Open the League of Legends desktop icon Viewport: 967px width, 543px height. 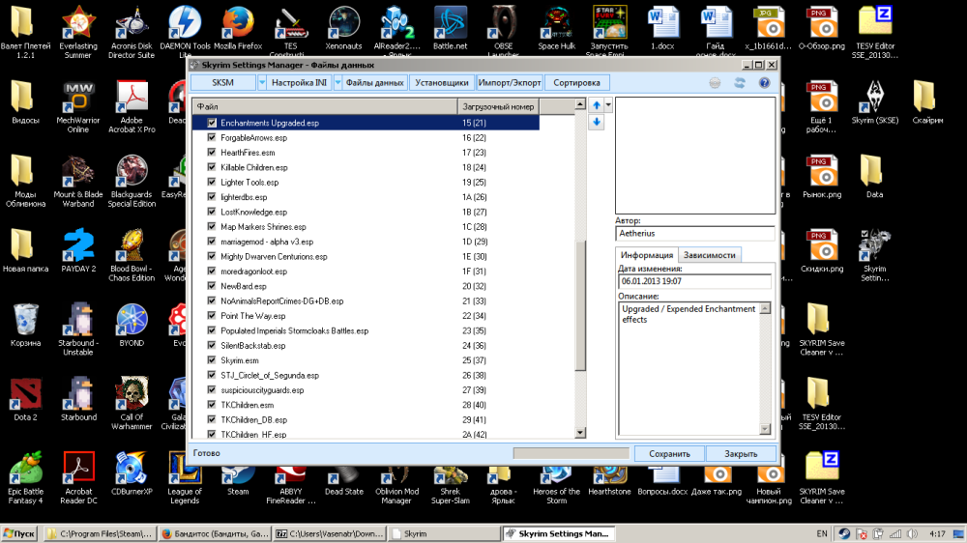(185, 478)
